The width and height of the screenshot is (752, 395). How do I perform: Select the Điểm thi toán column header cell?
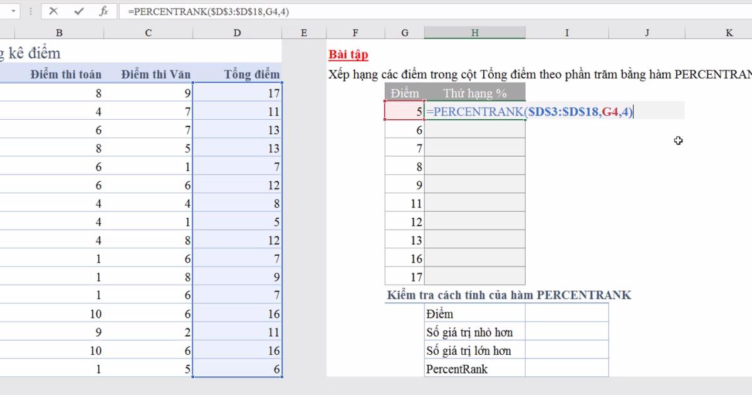coord(66,74)
